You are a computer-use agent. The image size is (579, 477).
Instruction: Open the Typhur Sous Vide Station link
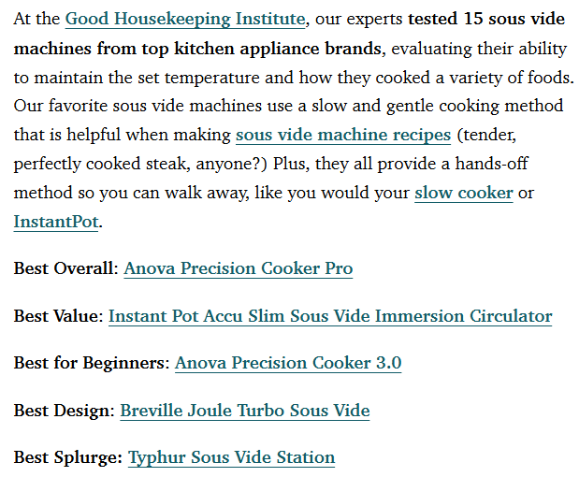click(231, 457)
